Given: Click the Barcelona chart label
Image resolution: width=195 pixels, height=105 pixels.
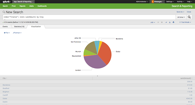Looking at the screenshot, I should click(x=119, y=39).
